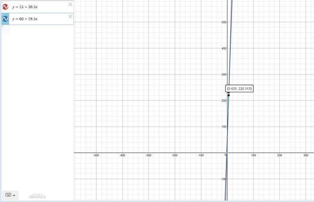Click the gray y-intercept point near 60
This screenshot has width=314, height=202.
click(x=227, y=137)
